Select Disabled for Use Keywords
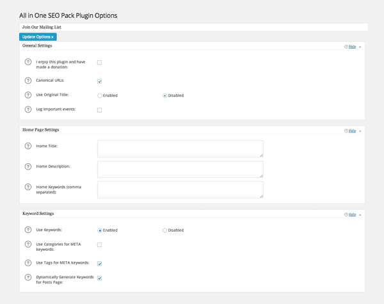 pyautogui.click(x=165, y=230)
